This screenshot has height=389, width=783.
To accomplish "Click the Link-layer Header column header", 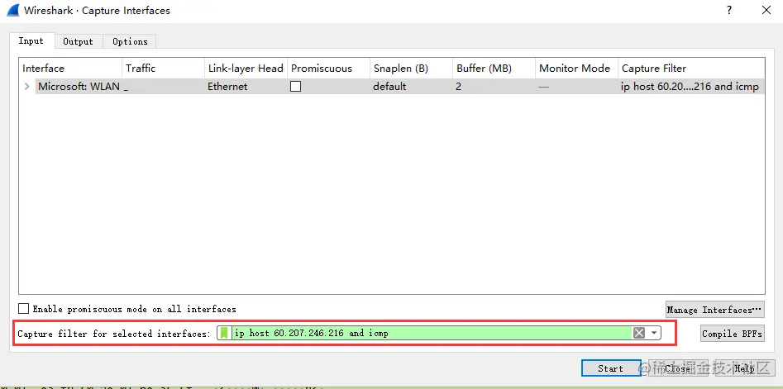I will [246, 69].
